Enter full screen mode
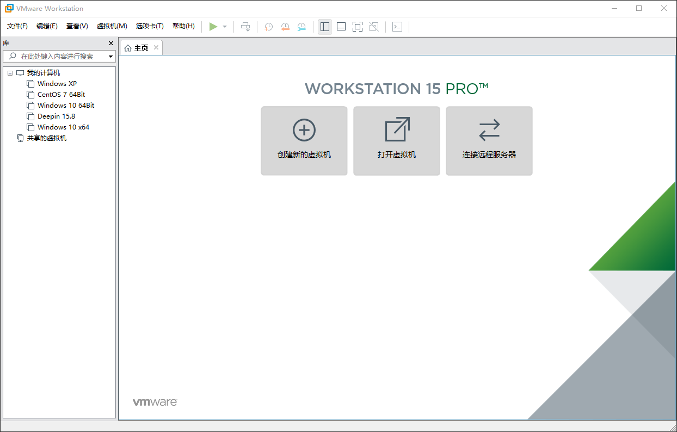The width and height of the screenshot is (677, 432). pyautogui.click(x=357, y=26)
